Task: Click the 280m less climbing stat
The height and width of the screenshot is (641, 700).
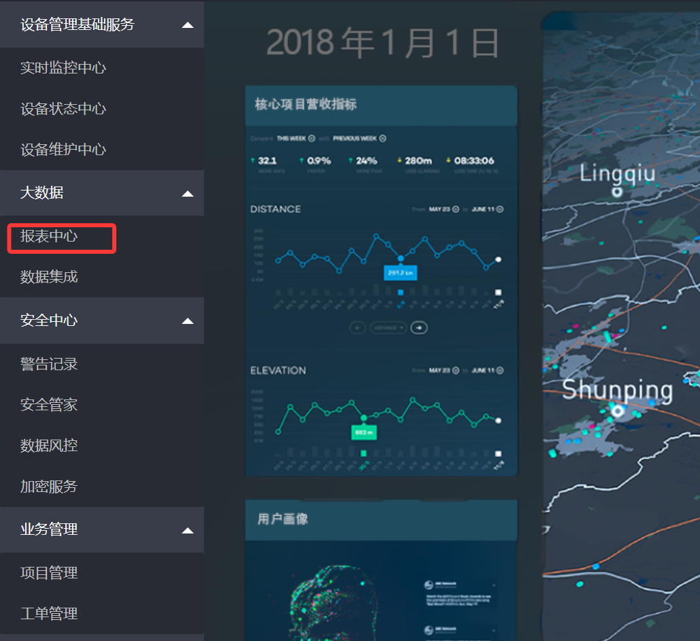Action: 418,164
